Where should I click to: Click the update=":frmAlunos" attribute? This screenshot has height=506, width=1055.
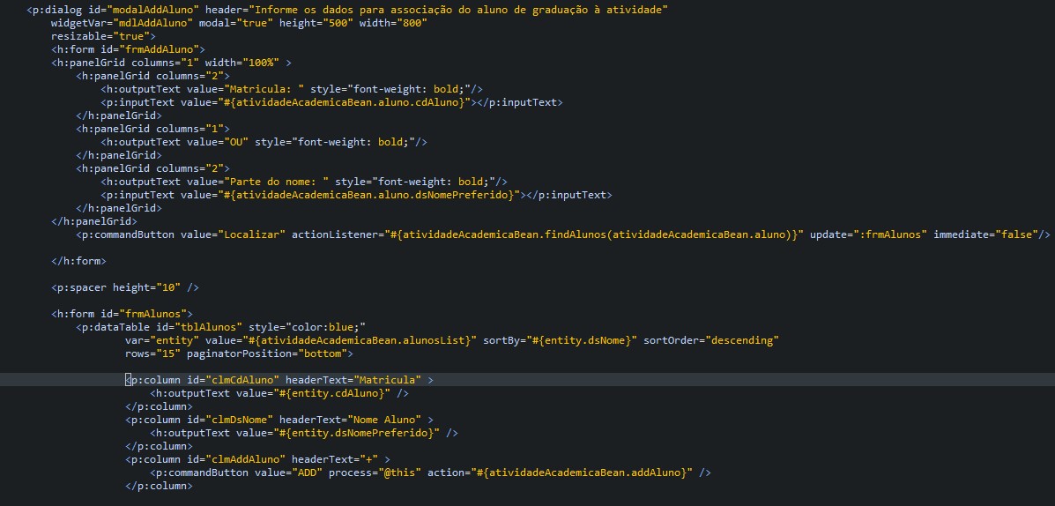coord(869,234)
